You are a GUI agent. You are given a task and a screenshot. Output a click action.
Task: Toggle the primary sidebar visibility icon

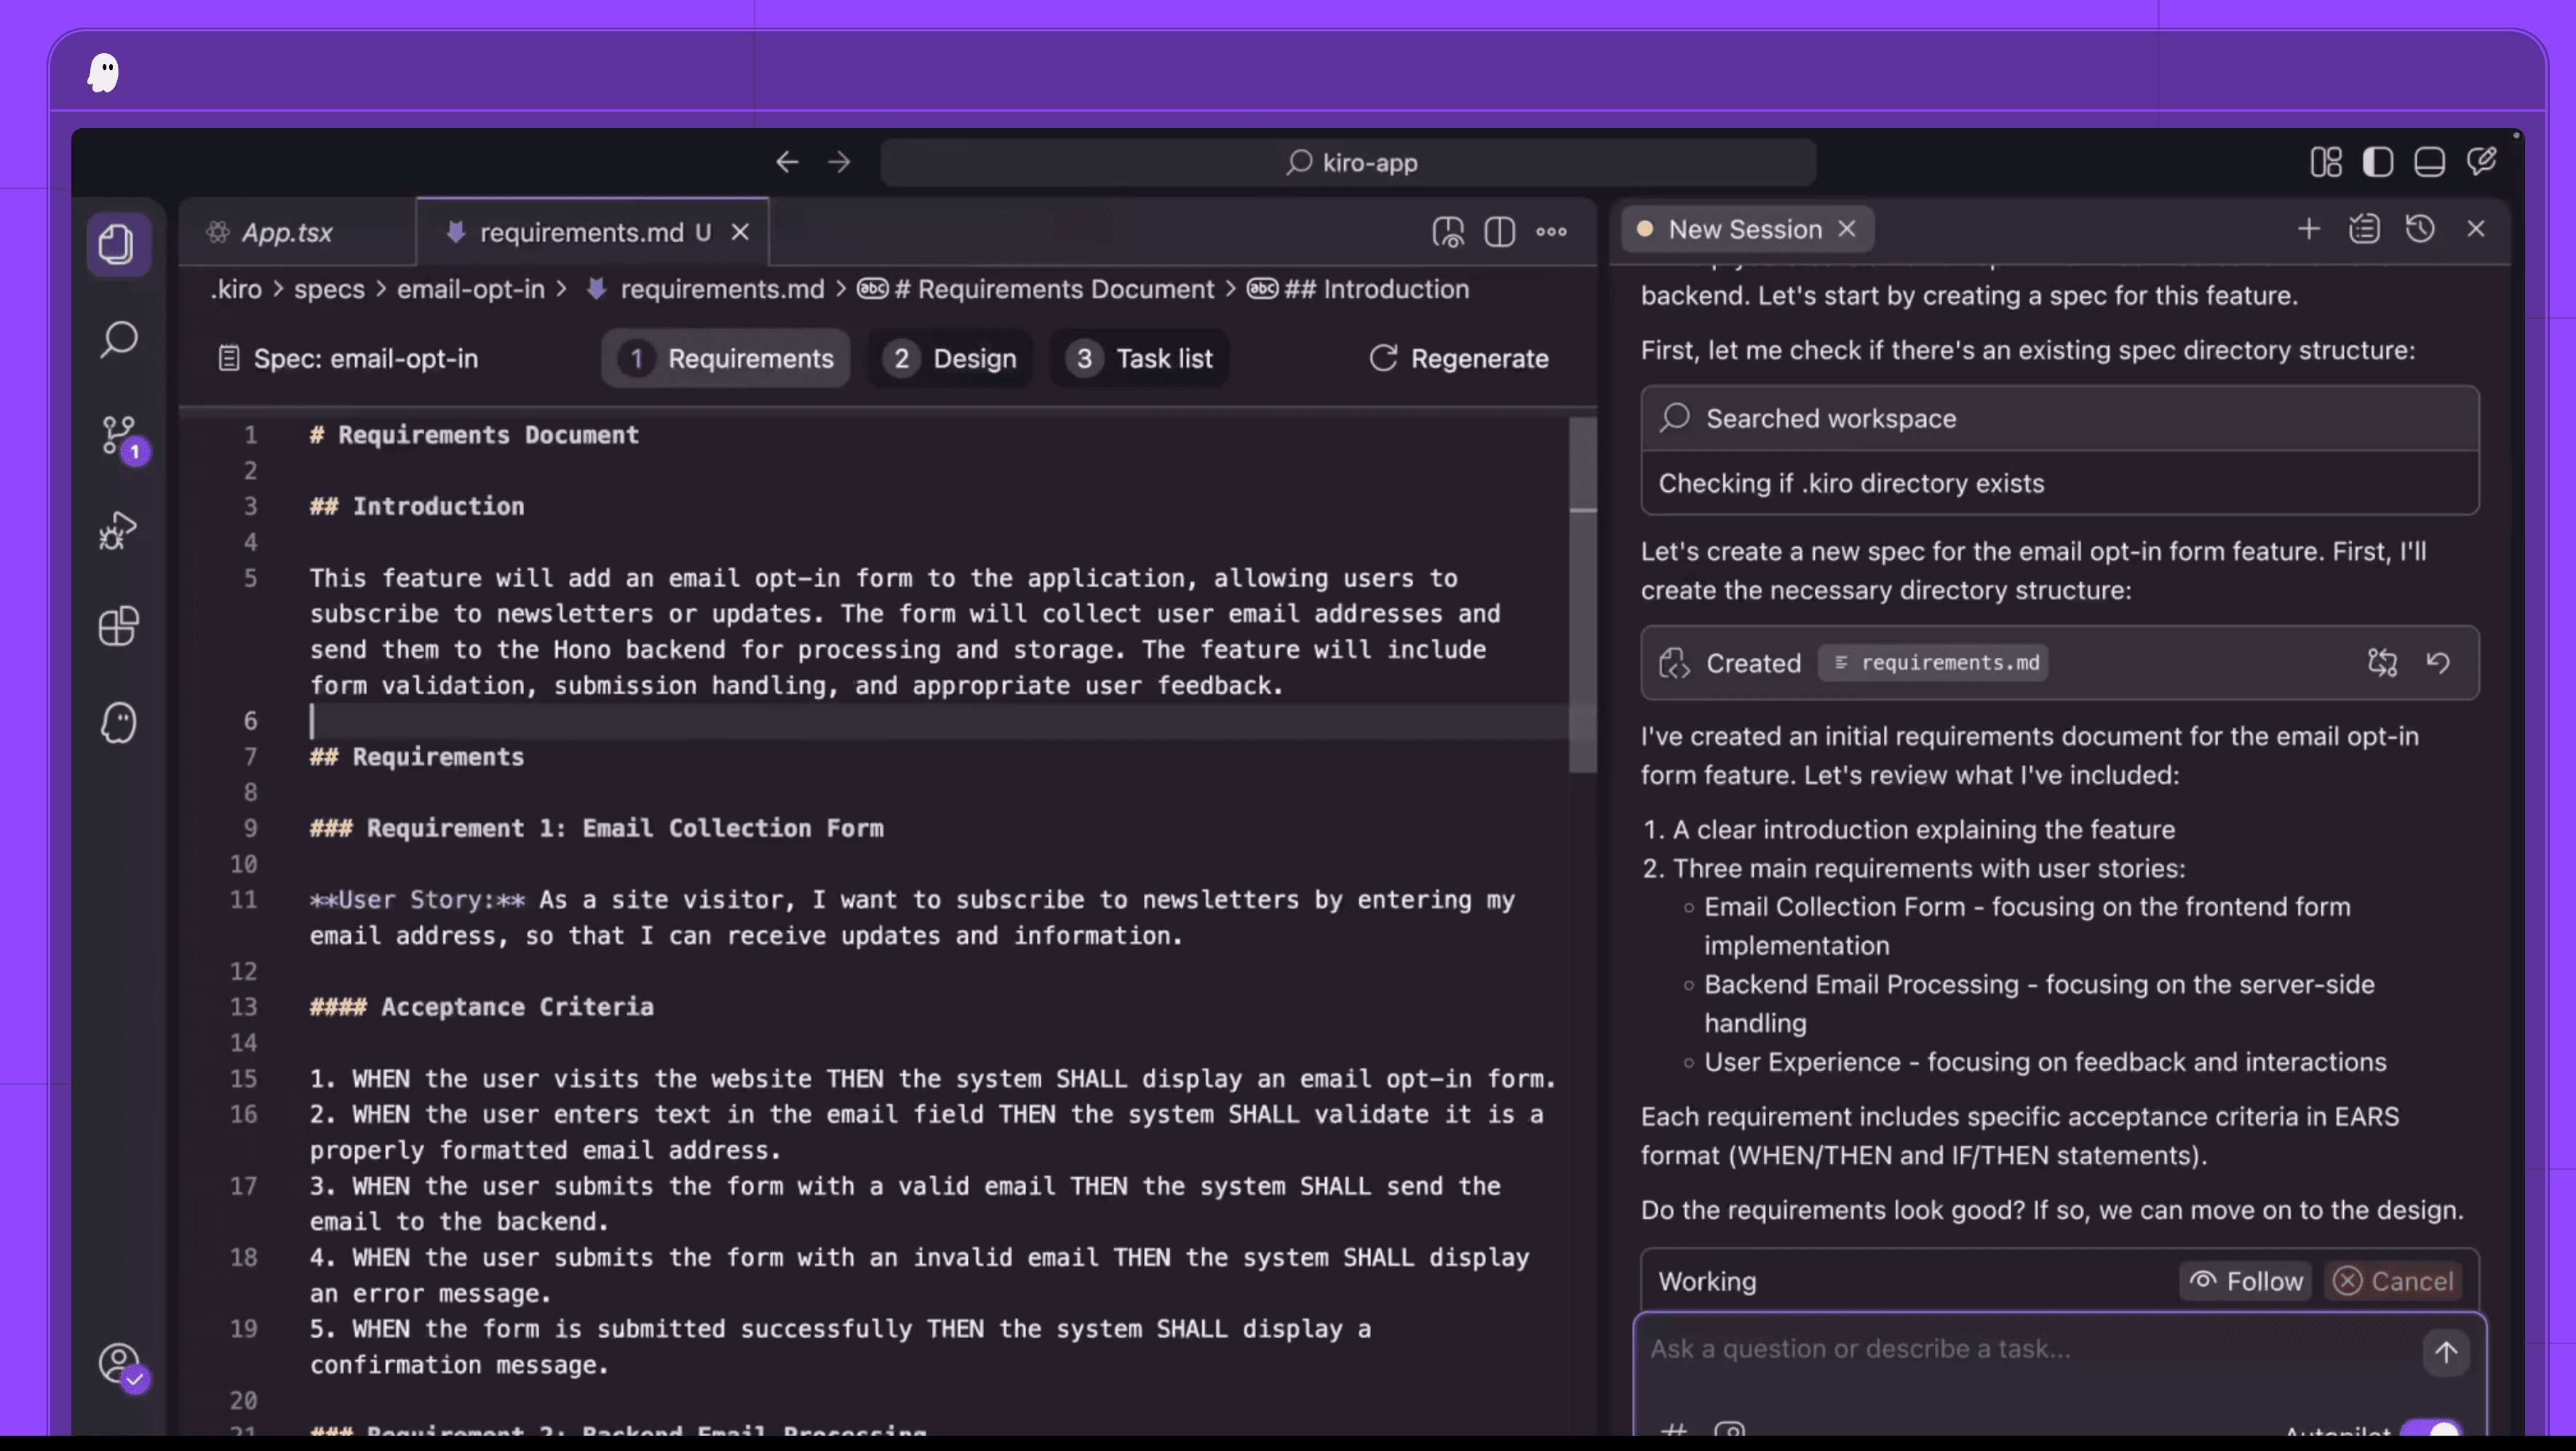(x=2379, y=161)
